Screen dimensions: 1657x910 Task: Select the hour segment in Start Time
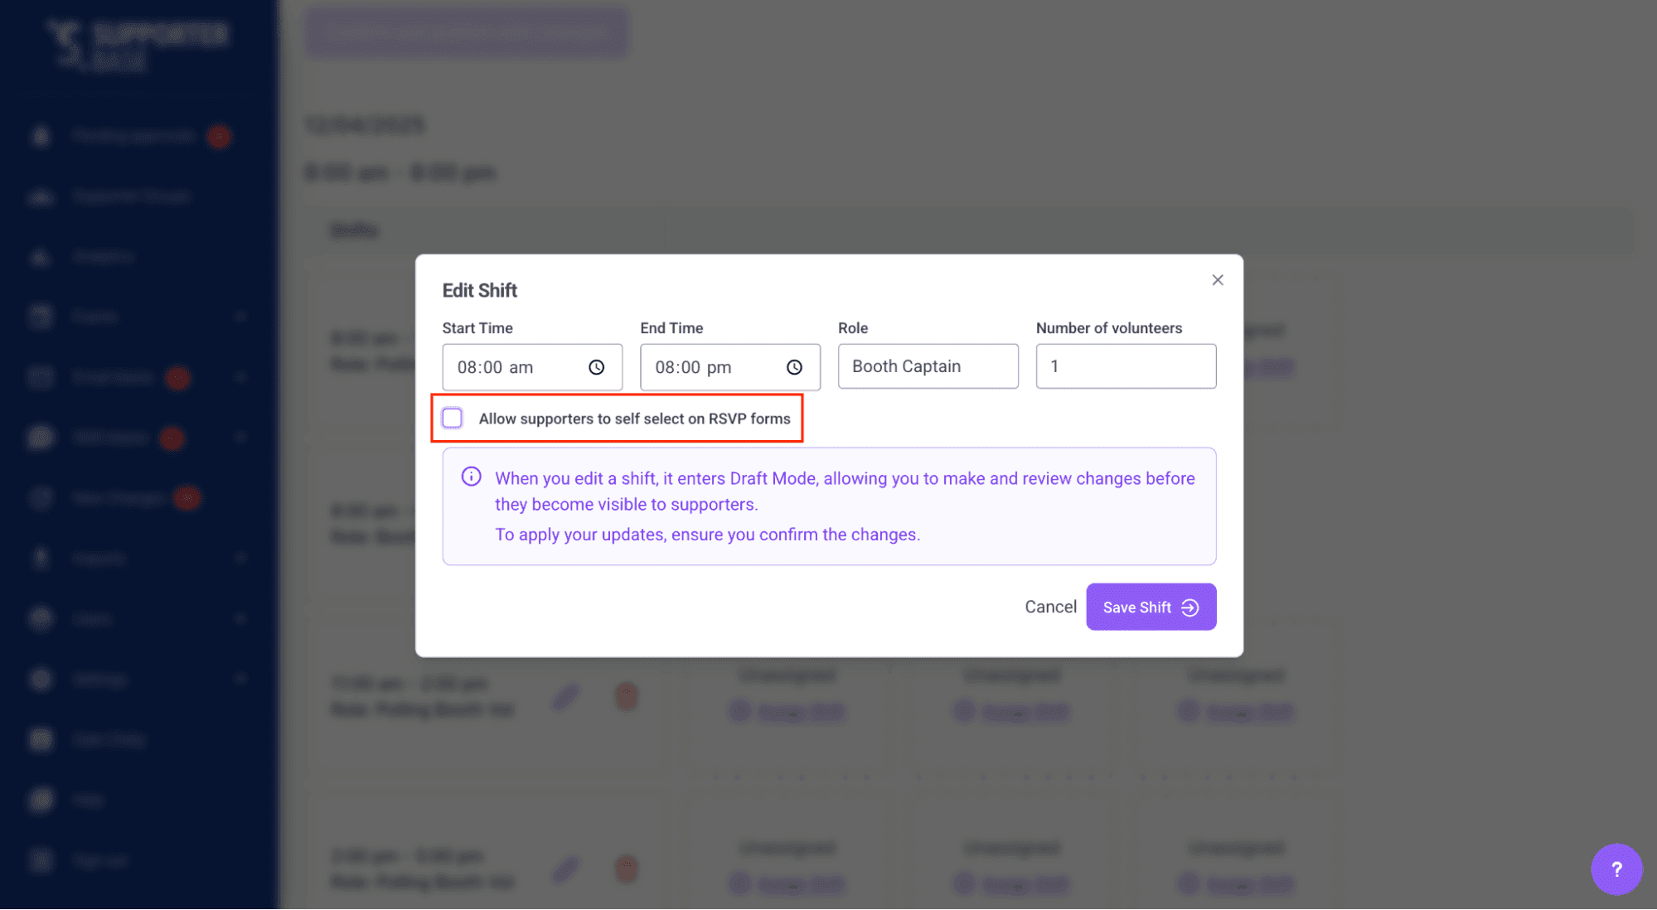(x=468, y=367)
